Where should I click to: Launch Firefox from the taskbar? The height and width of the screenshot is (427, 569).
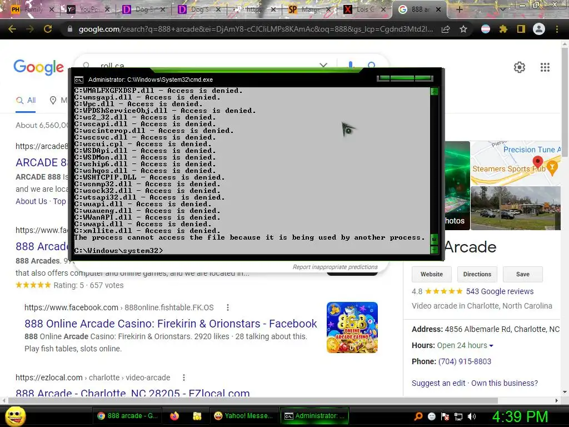174,416
